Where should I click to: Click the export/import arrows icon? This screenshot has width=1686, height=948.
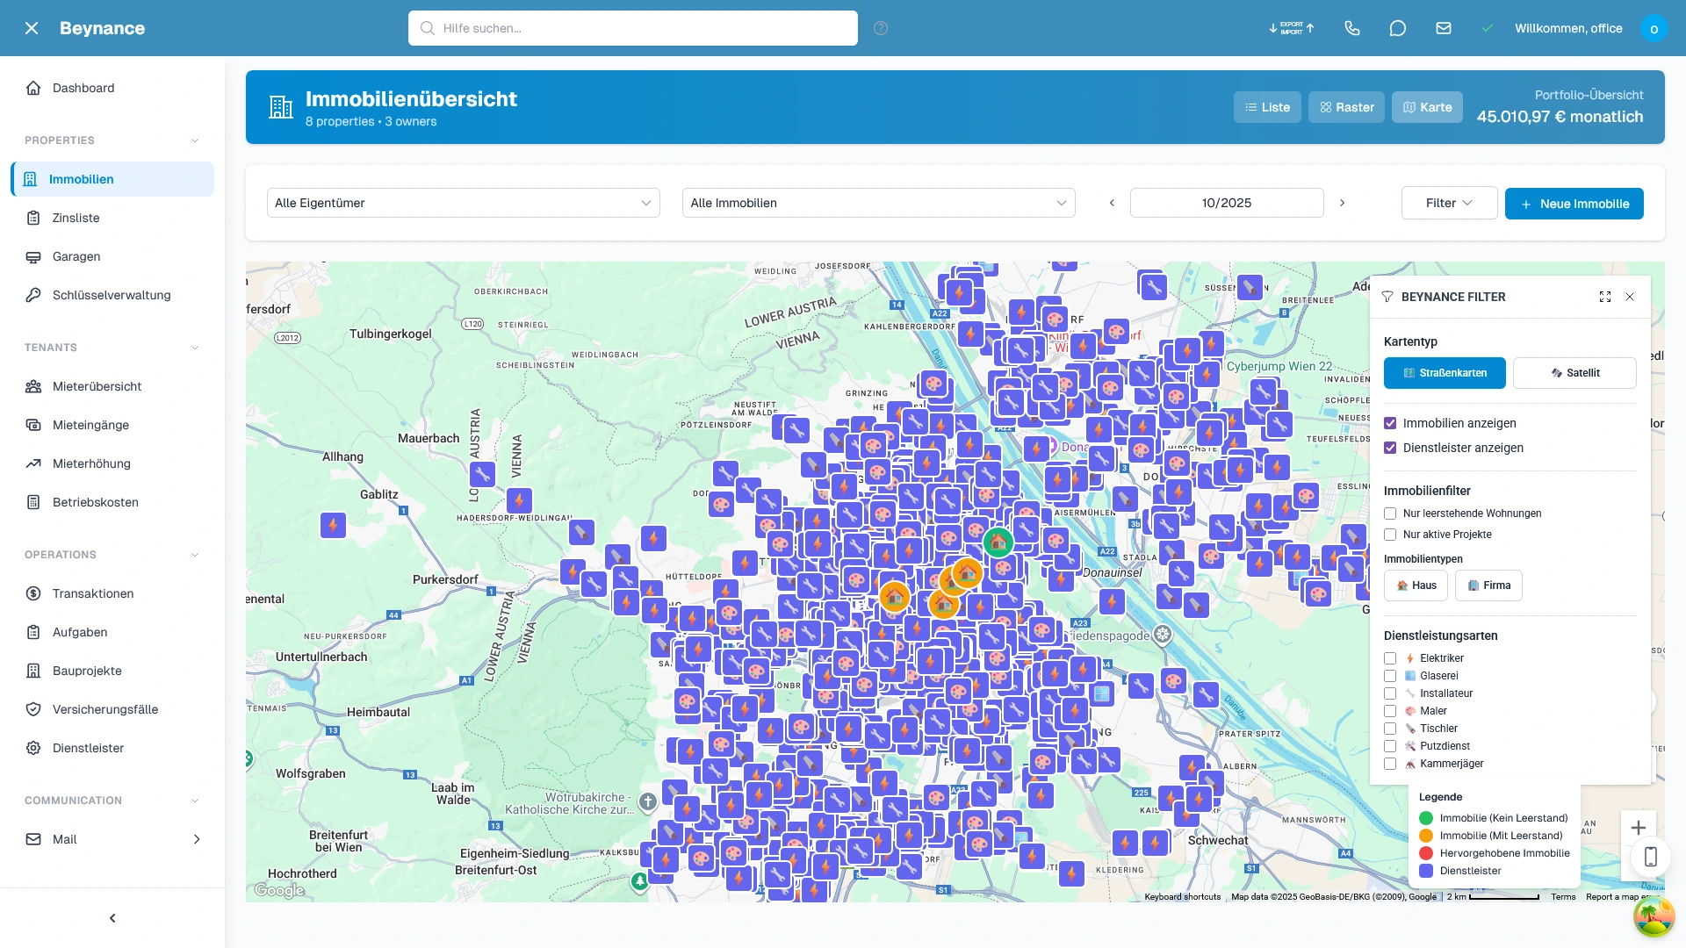click(x=1292, y=28)
